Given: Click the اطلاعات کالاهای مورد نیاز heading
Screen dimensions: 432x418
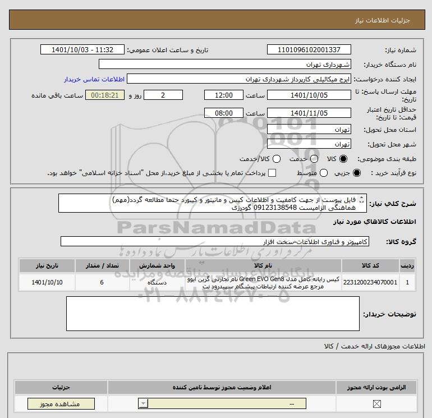Looking at the screenshot, I should 375,222.
